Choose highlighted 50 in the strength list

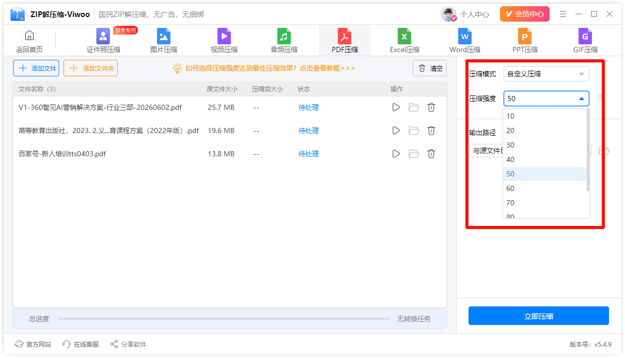coord(545,174)
